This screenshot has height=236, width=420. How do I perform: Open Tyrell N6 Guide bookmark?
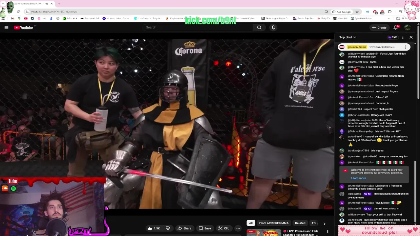click(x=361, y=18)
